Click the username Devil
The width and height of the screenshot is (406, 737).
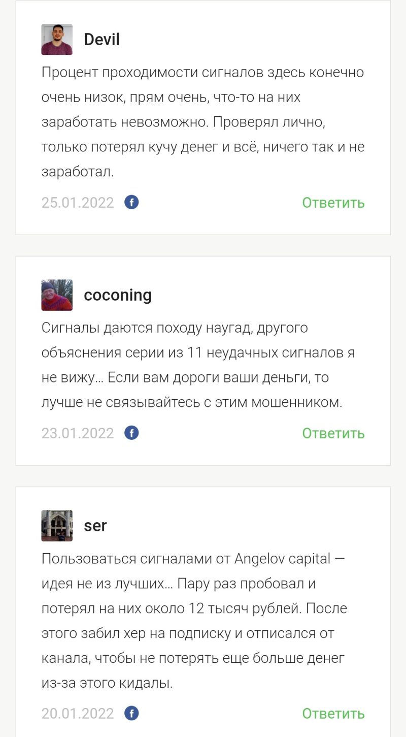click(101, 40)
